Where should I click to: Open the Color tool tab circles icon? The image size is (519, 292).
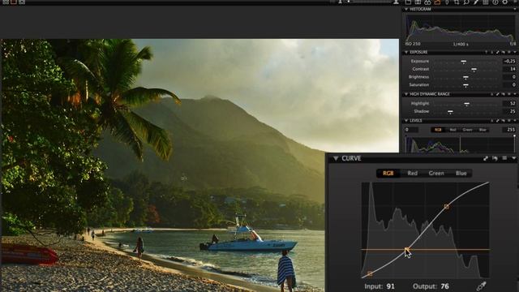pos(427,2)
